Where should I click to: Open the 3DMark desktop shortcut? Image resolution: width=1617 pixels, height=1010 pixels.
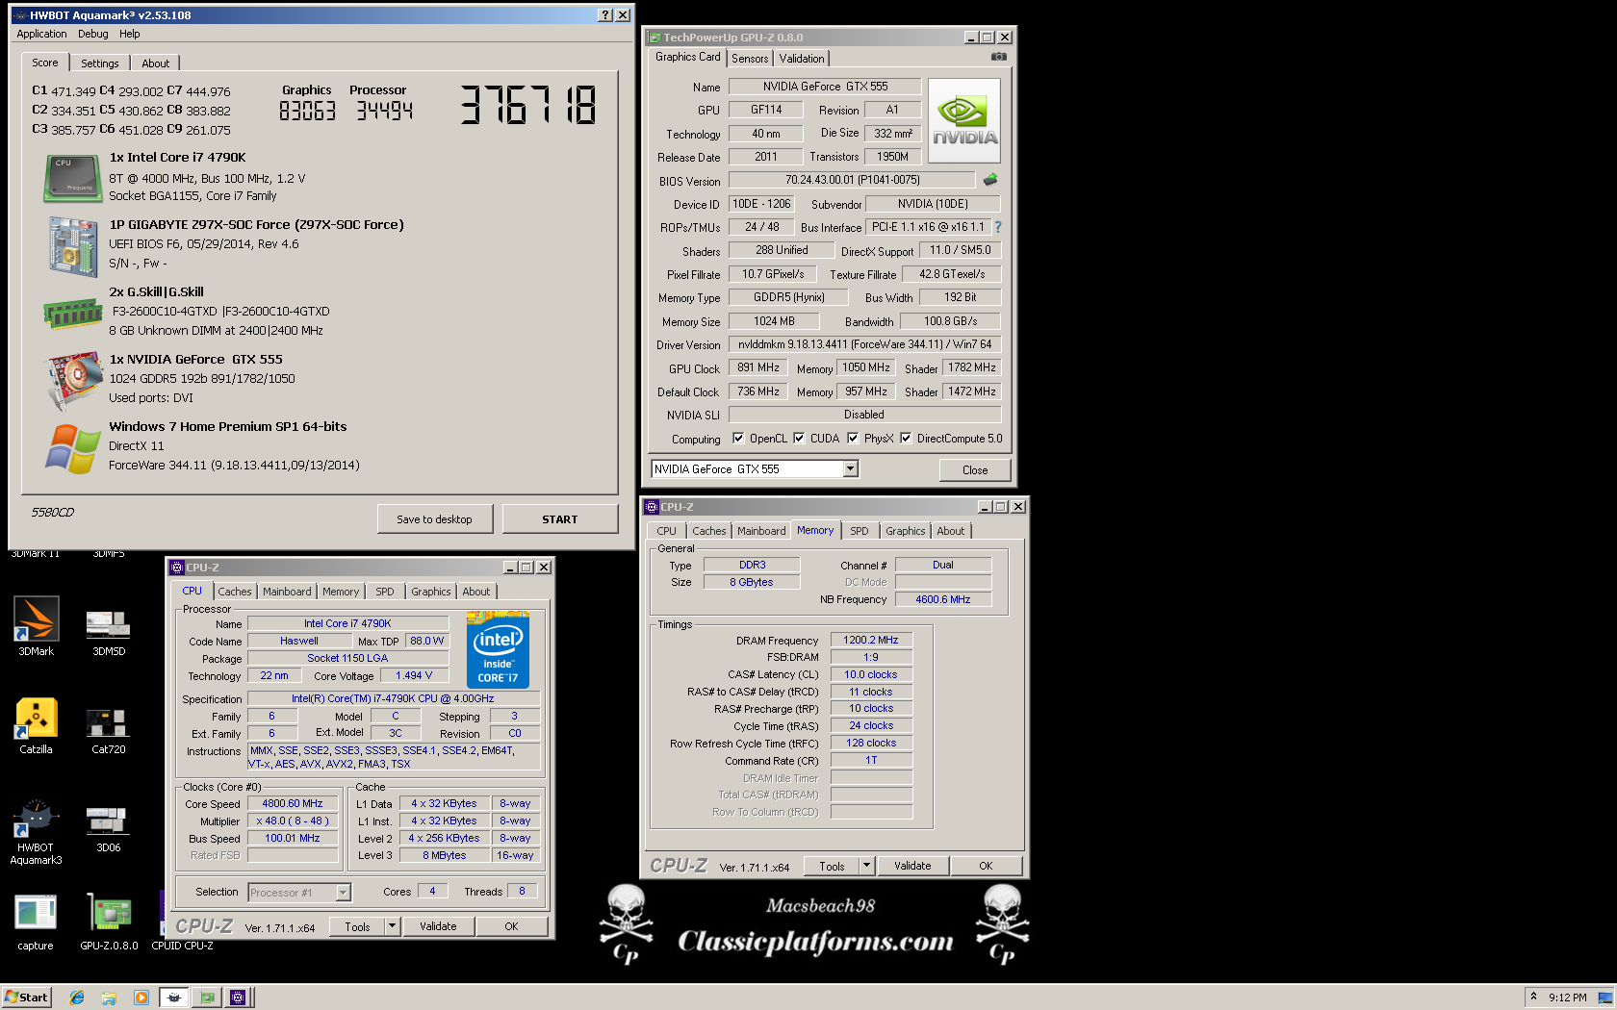(37, 625)
